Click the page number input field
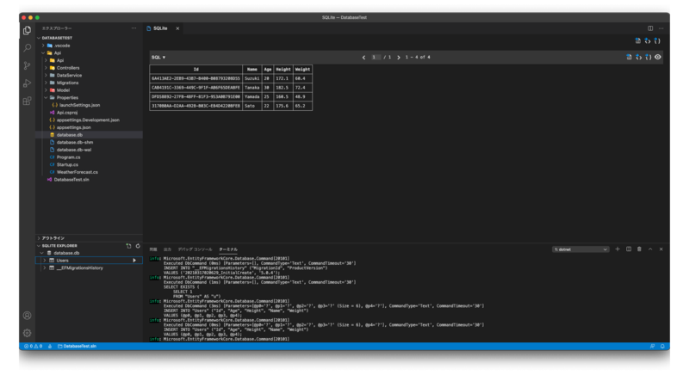The height and width of the screenshot is (375, 689). coord(376,58)
